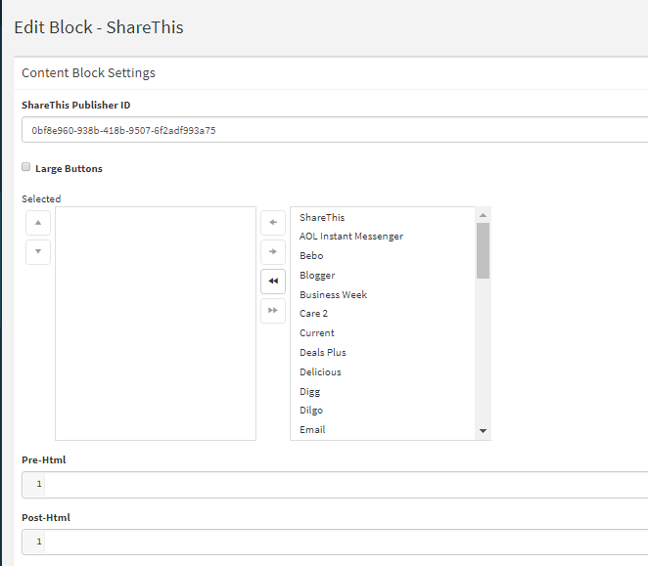Image resolution: width=648 pixels, height=566 pixels.
Task: Focus the Pre-Html code editor
Action: 335,485
